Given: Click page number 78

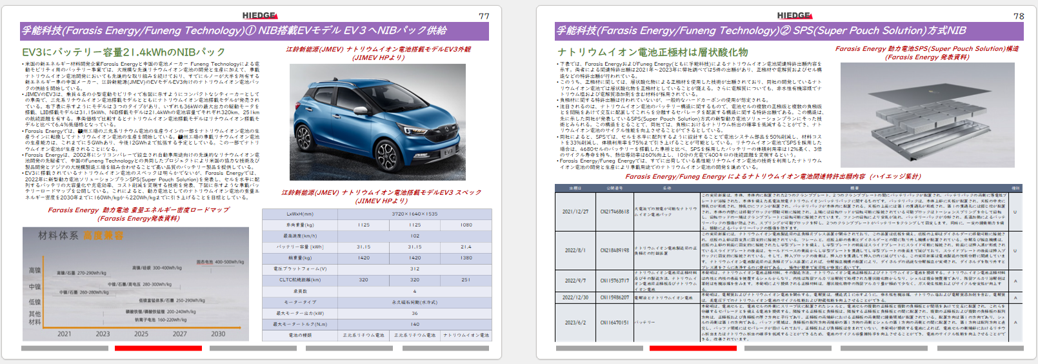Looking at the screenshot, I should pyautogui.click(x=1019, y=16).
